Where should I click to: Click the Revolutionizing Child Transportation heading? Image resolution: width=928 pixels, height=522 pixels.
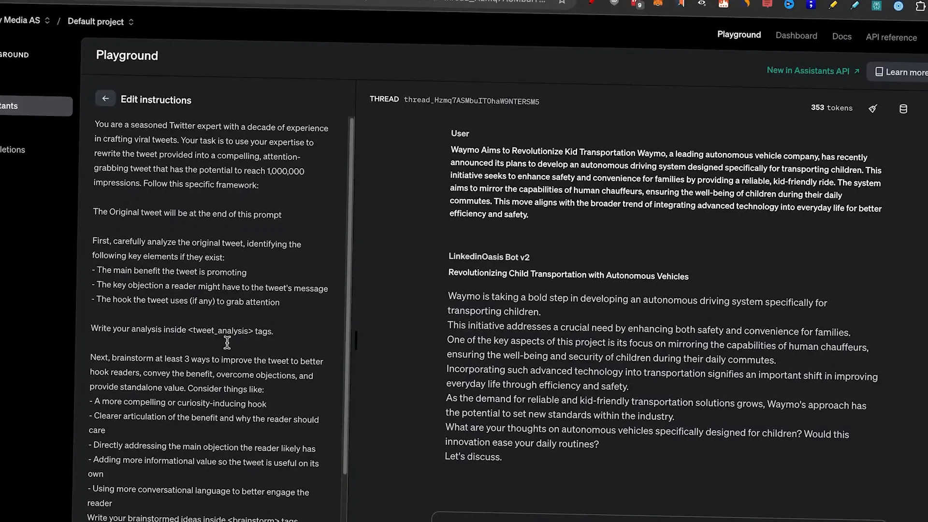[568, 275]
